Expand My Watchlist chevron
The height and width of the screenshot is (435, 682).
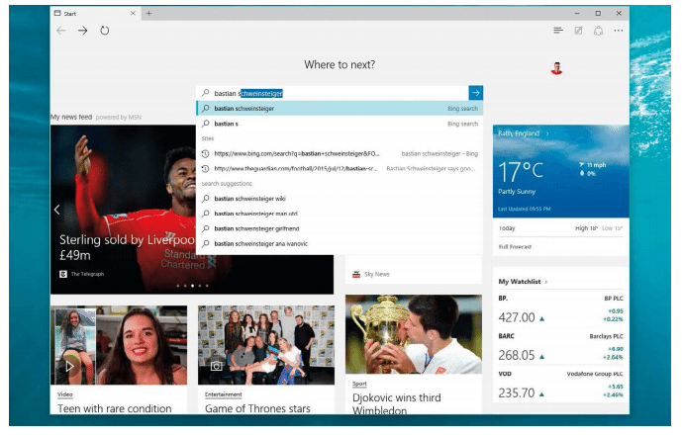point(546,282)
